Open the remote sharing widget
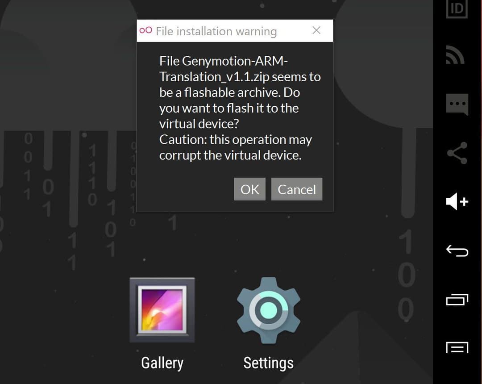This screenshot has height=384, width=482. (x=457, y=152)
